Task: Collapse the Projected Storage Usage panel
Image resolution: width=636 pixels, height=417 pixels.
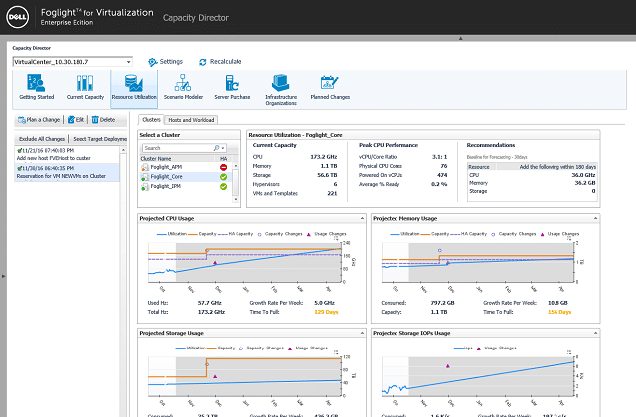Action: point(362,333)
